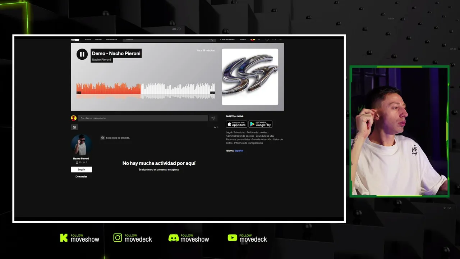Screen dimensions: 460x259
Task: Open the Legal footer link
Action: click(x=229, y=132)
